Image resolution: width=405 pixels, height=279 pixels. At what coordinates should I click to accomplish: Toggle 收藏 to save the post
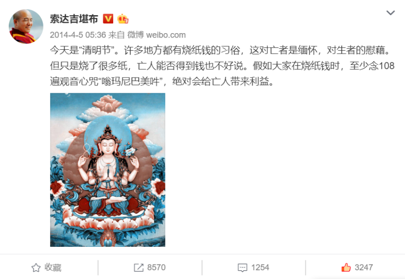(x=46, y=268)
